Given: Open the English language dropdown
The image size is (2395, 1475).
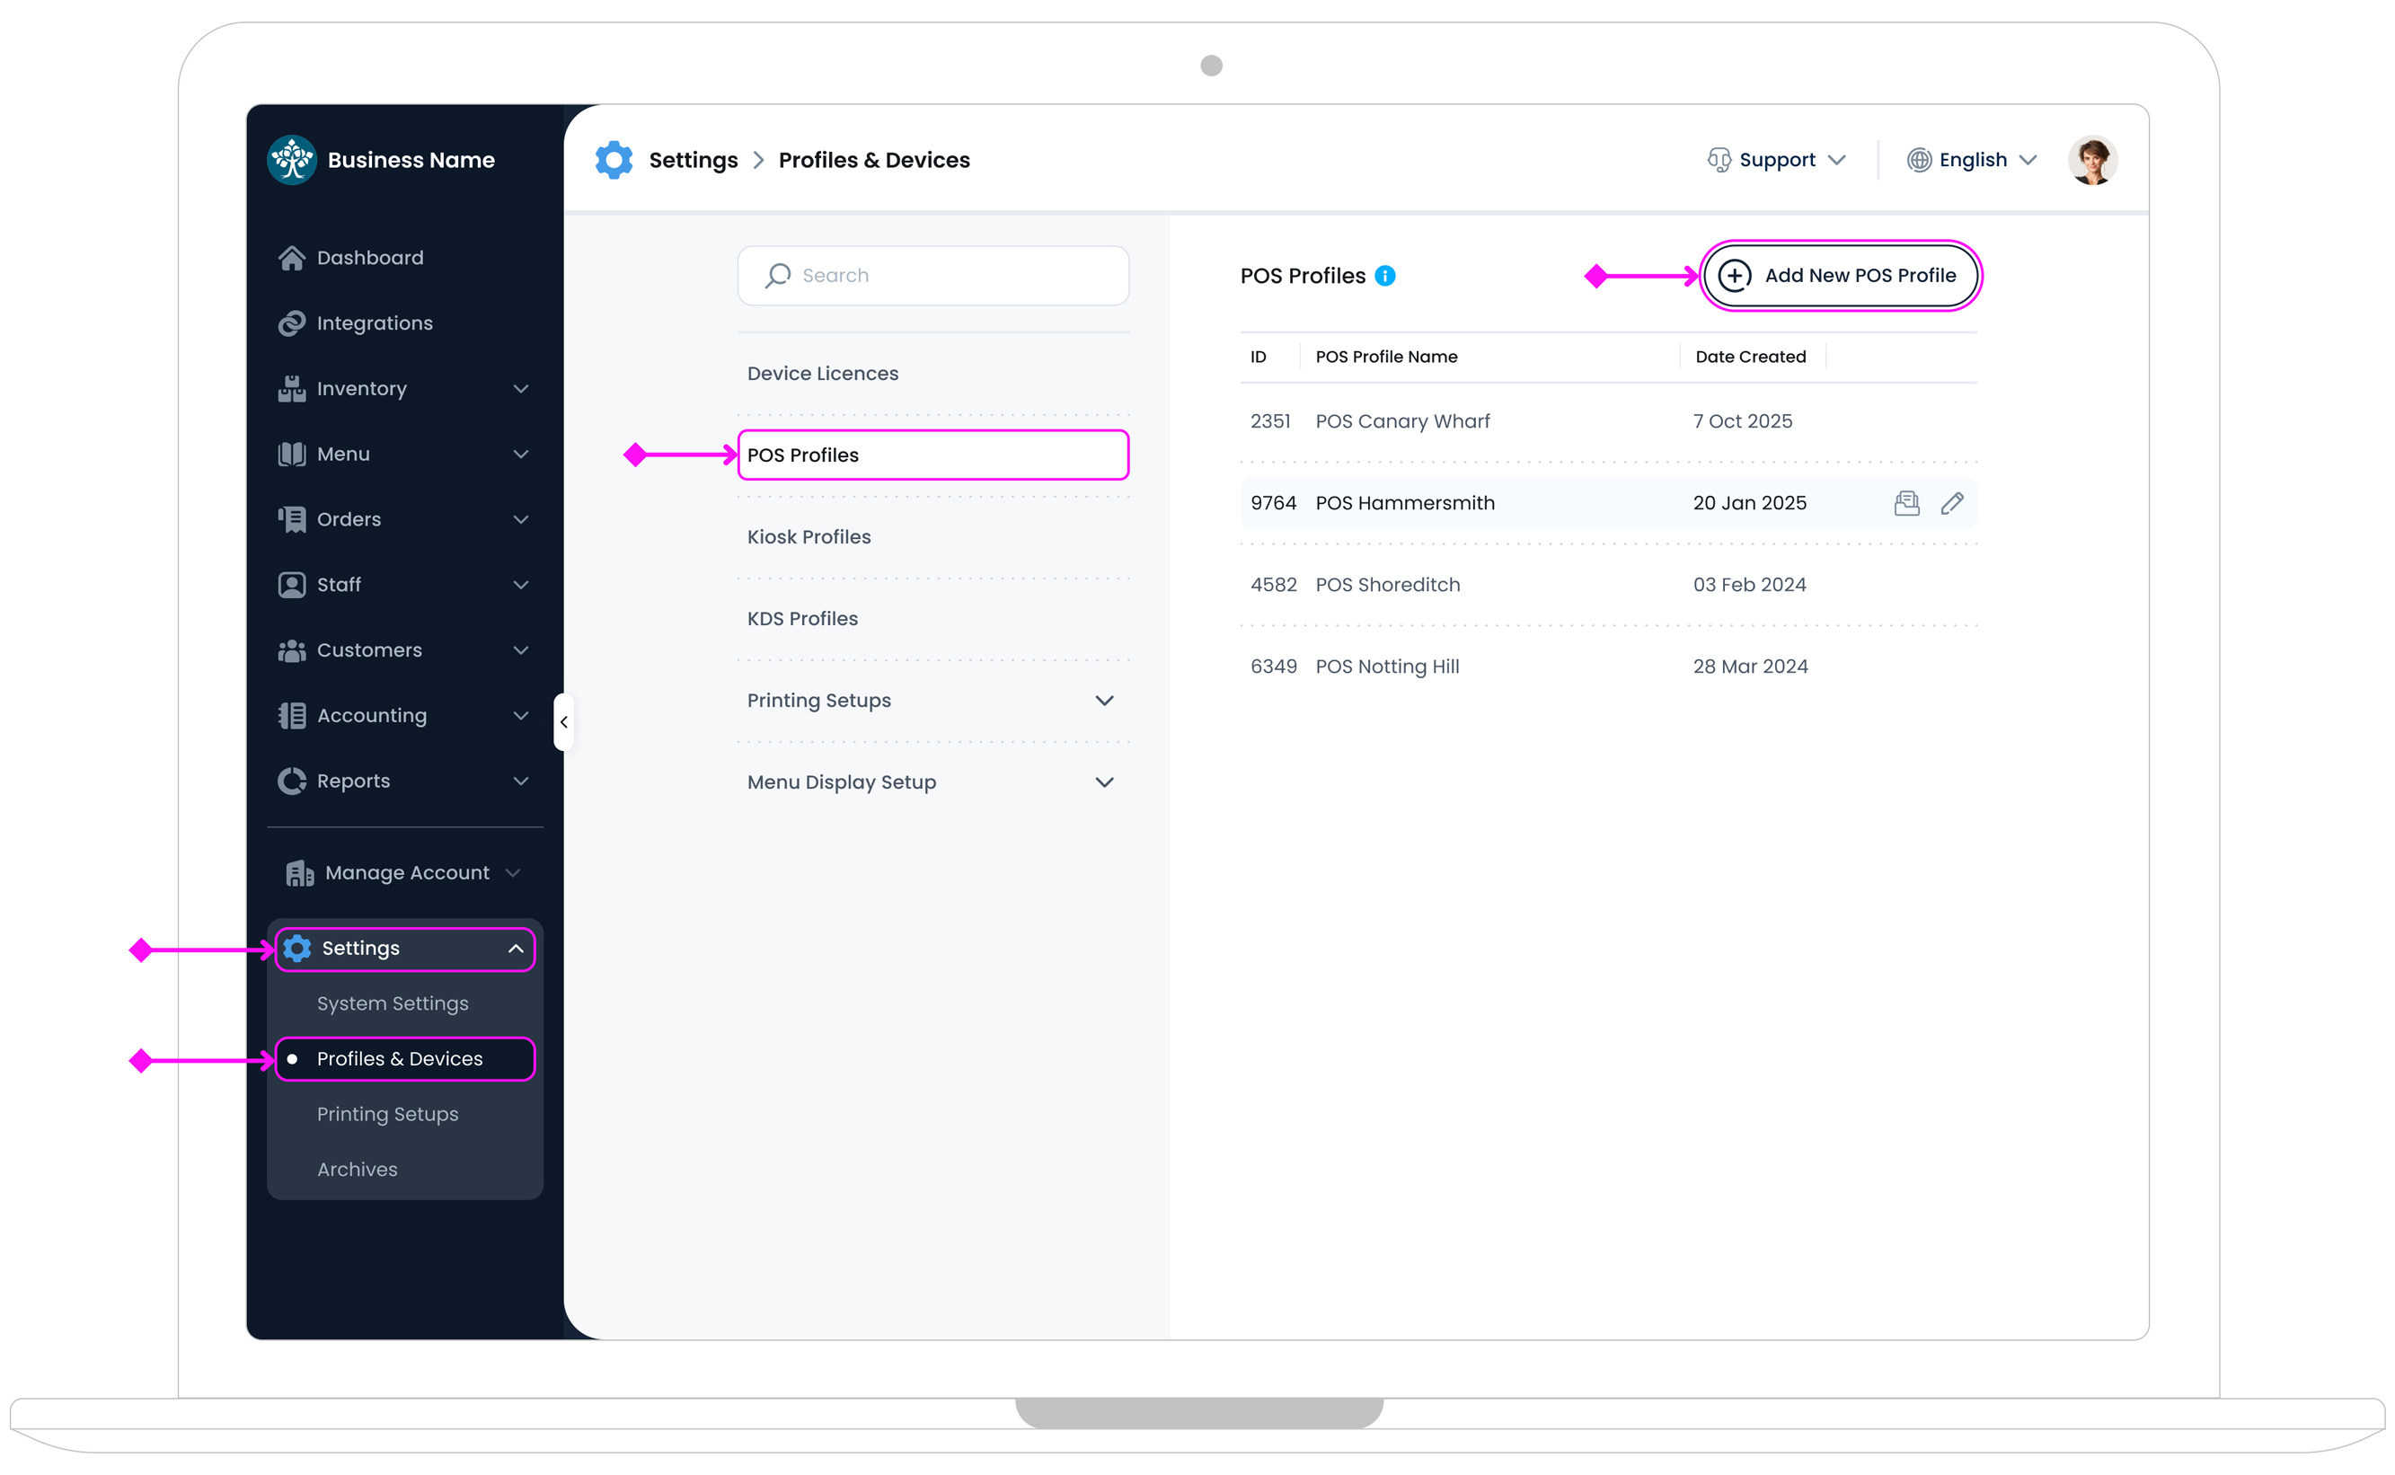Looking at the screenshot, I should coord(1970,159).
